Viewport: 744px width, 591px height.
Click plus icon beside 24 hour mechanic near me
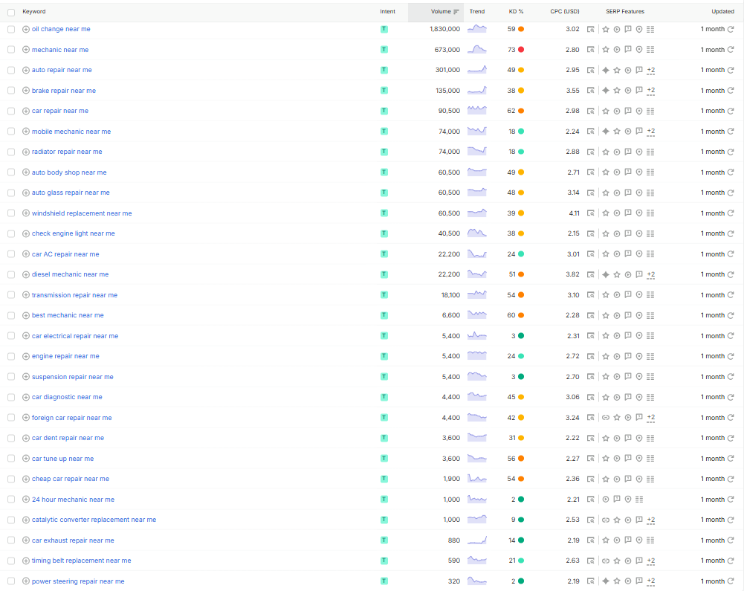click(x=26, y=500)
